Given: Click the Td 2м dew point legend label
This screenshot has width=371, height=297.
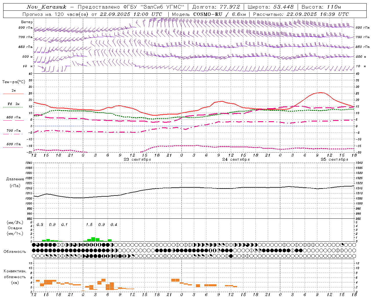Looking at the screenshot, I should tap(14, 104).
